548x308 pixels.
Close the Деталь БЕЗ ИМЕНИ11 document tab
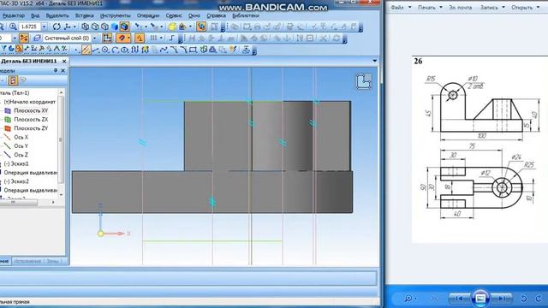(x=64, y=61)
